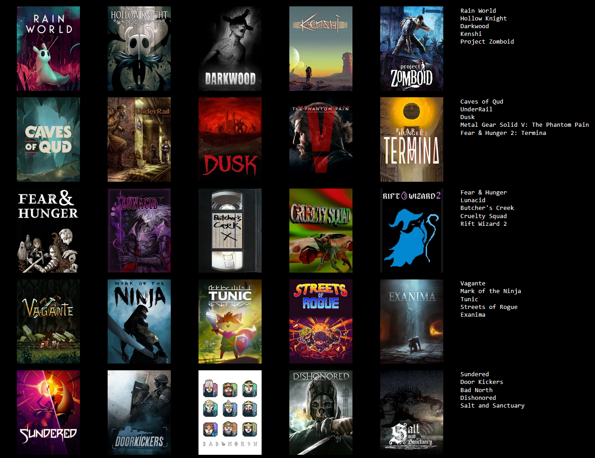Select the "Lunacid" list entry
595x458 pixels.
[x=473, y=200]
